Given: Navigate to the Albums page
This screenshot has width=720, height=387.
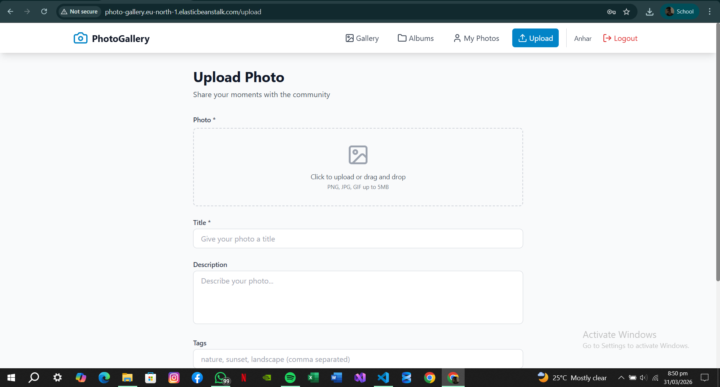Looking at the screenshot, I should [x=415, y=38].
